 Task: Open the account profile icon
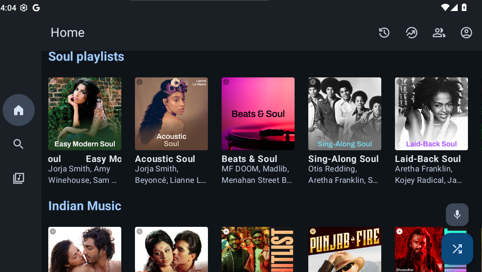466,33
